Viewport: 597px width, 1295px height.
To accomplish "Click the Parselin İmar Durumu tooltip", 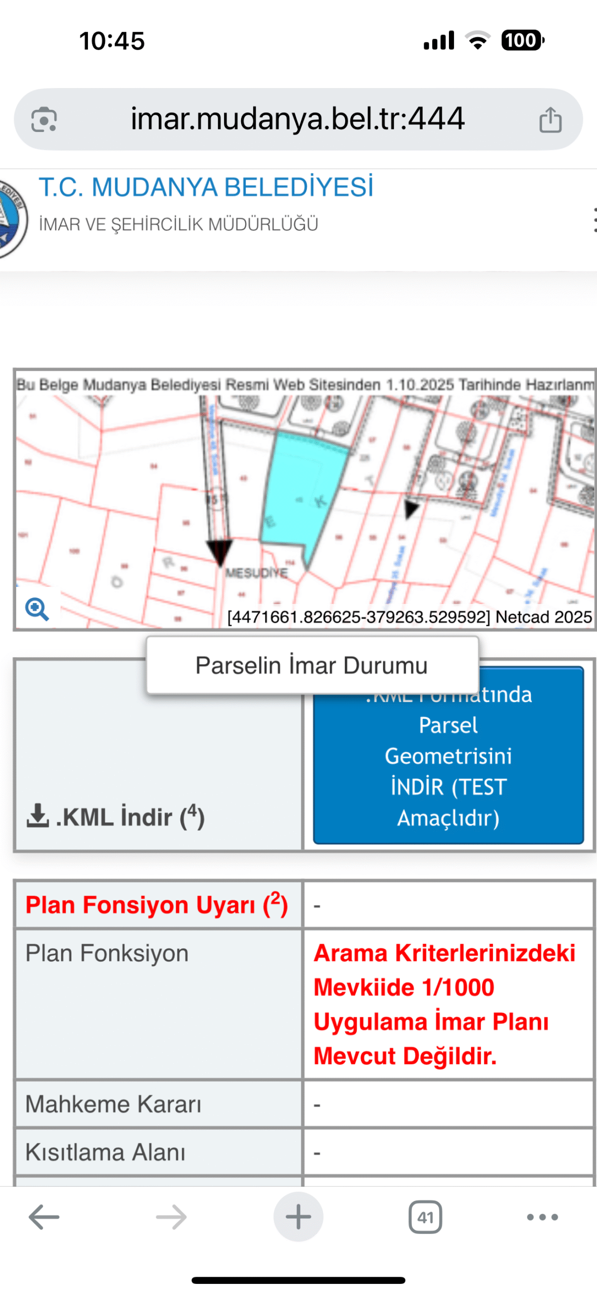I will point(312,665).
